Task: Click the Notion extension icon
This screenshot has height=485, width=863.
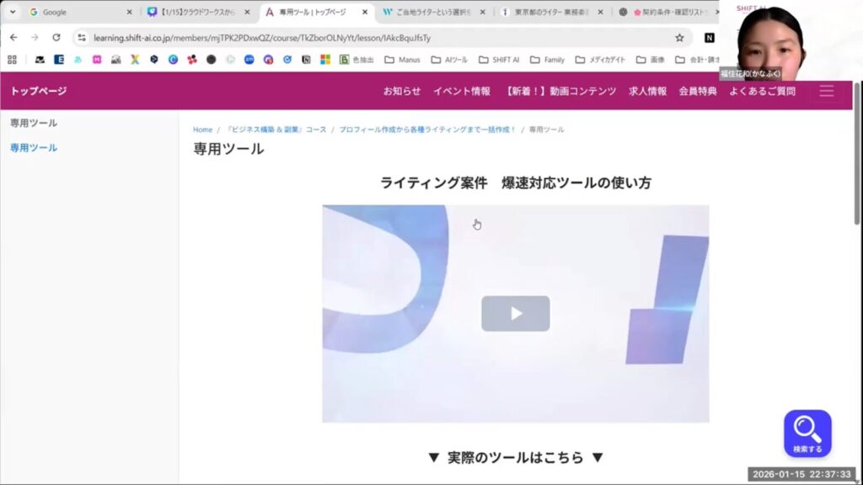Action: click(x=710, y=38)
